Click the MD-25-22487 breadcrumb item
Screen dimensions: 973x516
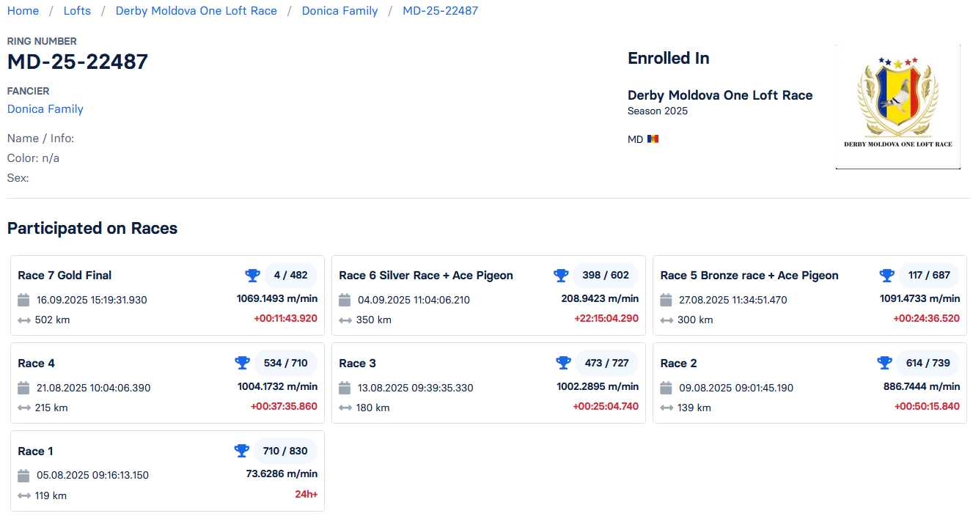click(440, 11)
